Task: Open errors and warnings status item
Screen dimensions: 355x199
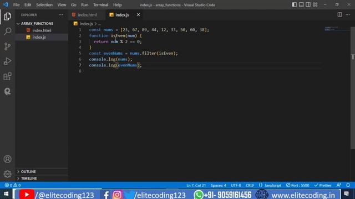Action: coord(12,185)
